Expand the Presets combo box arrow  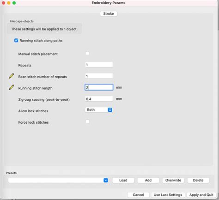click(106, 180)
